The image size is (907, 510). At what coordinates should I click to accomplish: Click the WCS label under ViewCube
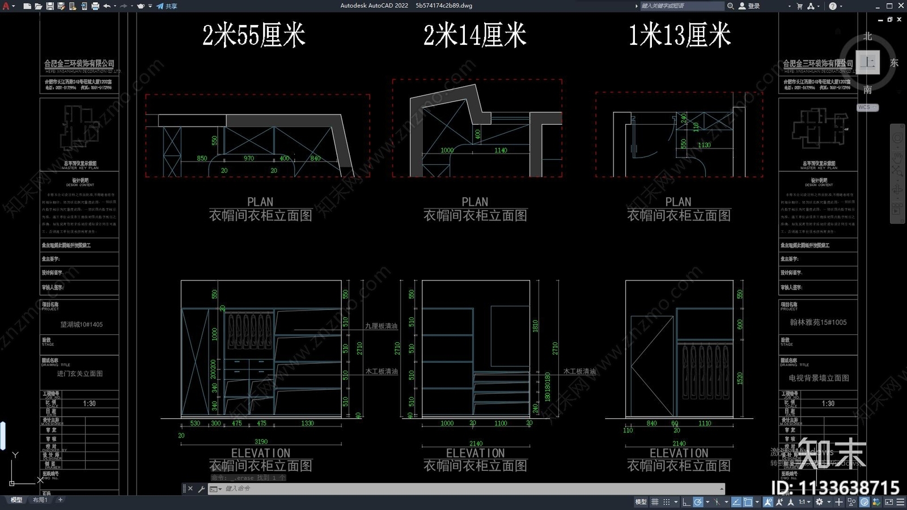[867, 107]
